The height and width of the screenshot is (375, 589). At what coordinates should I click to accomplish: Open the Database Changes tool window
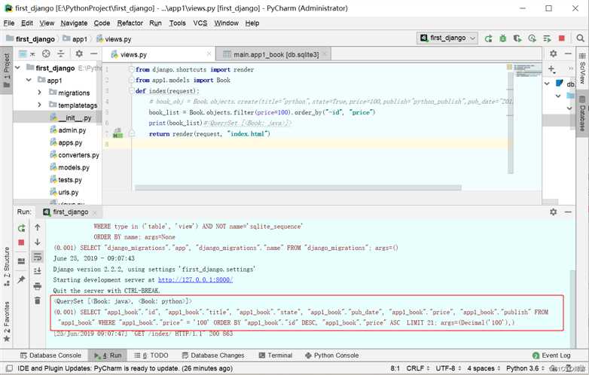[x=213, y=355]
